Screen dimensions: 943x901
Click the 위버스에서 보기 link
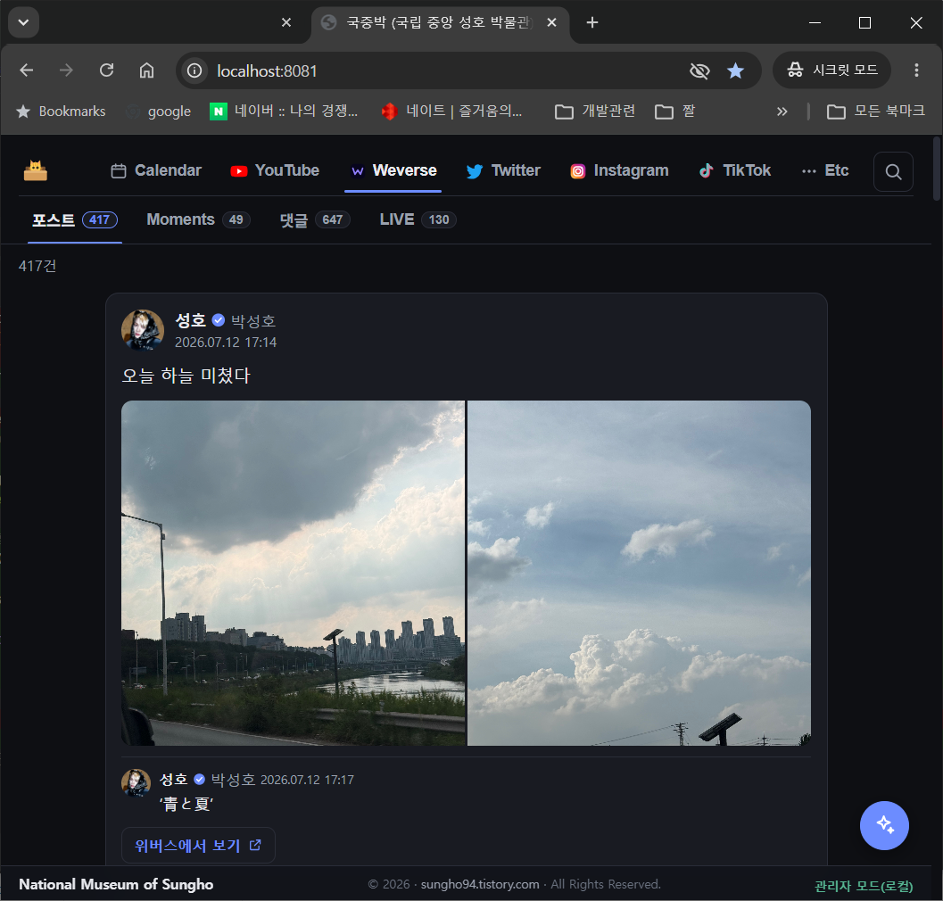pos(198,846)
